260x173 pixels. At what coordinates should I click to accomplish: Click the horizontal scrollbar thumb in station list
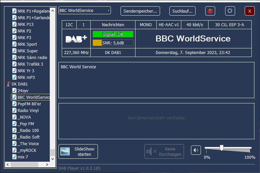[x=24, y=165]
